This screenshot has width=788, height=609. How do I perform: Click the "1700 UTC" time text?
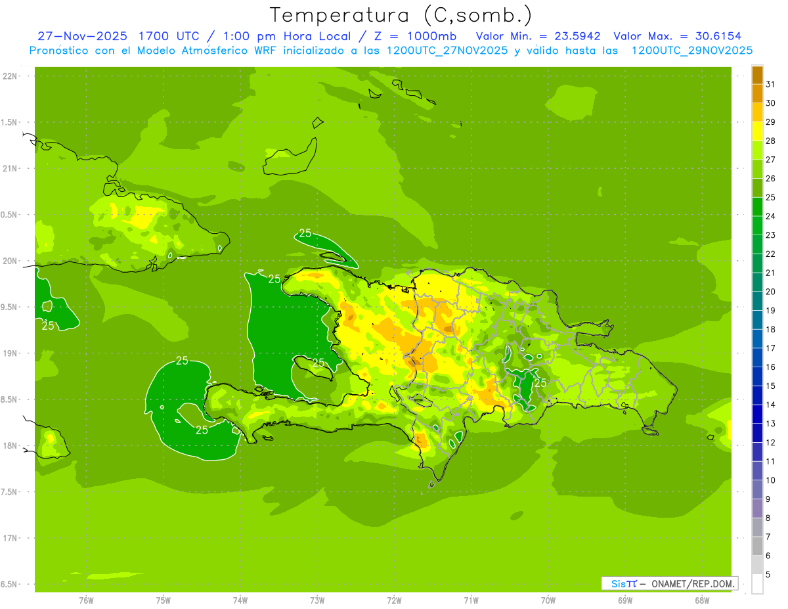[x=169, y=36]
